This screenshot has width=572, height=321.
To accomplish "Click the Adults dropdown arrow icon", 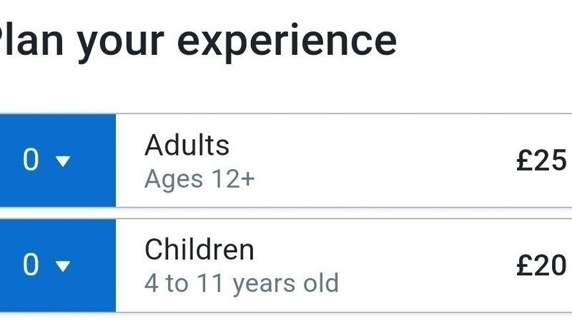I will point(64,162).
